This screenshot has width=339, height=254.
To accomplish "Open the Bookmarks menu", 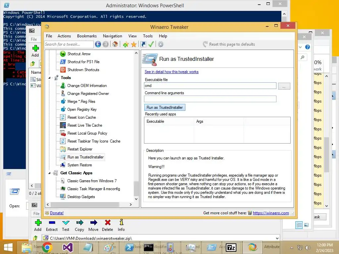I will (87, 36).
